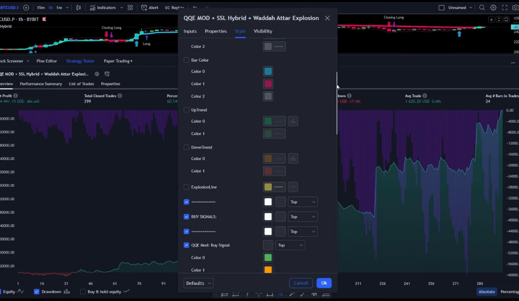
Task: Open Top dropdown below BUY SIGNALS row
Action: [303, 232]
